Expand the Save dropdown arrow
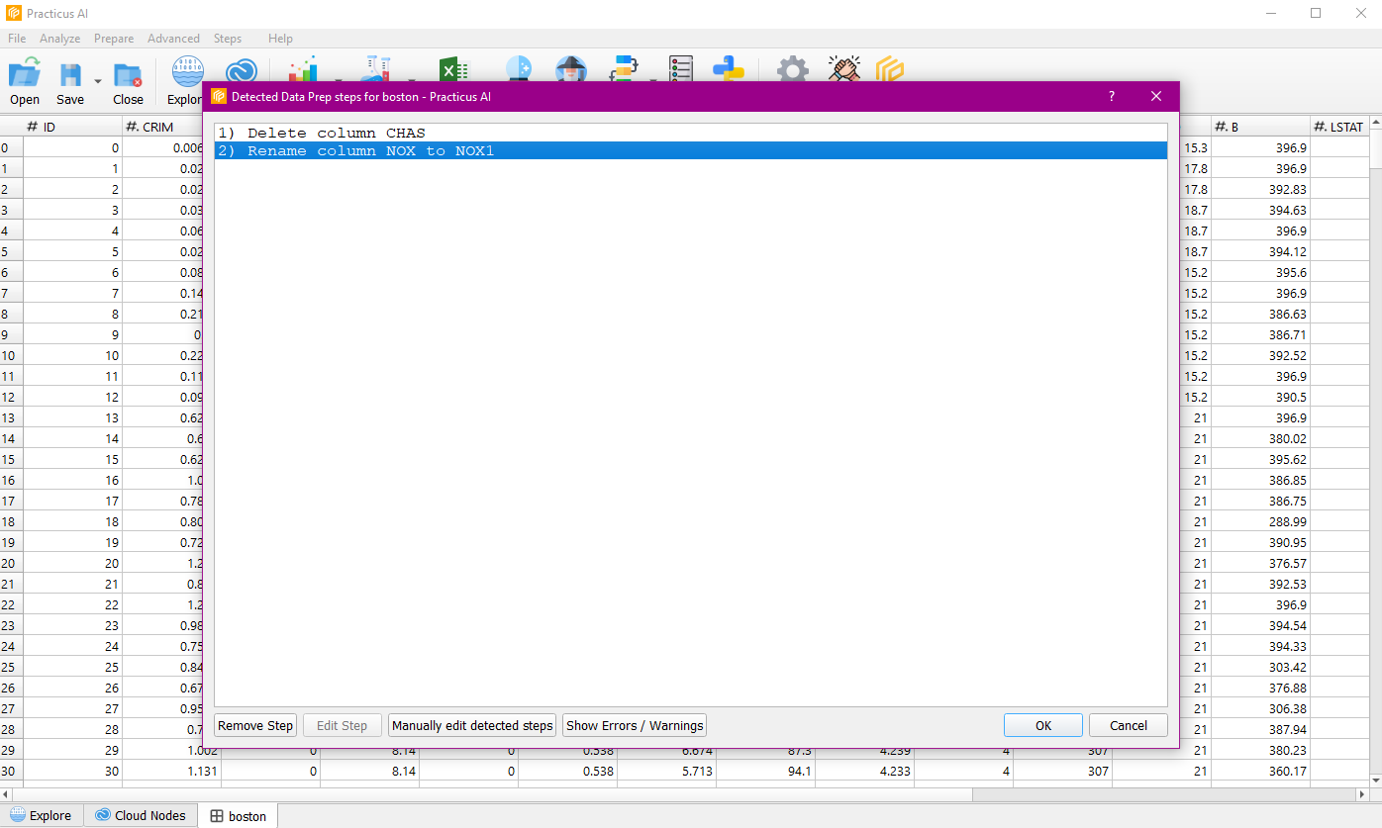 [97, 81]
